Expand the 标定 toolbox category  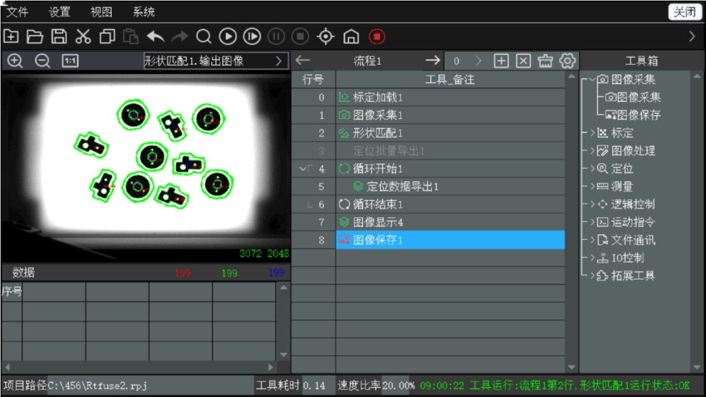(592, 133)
